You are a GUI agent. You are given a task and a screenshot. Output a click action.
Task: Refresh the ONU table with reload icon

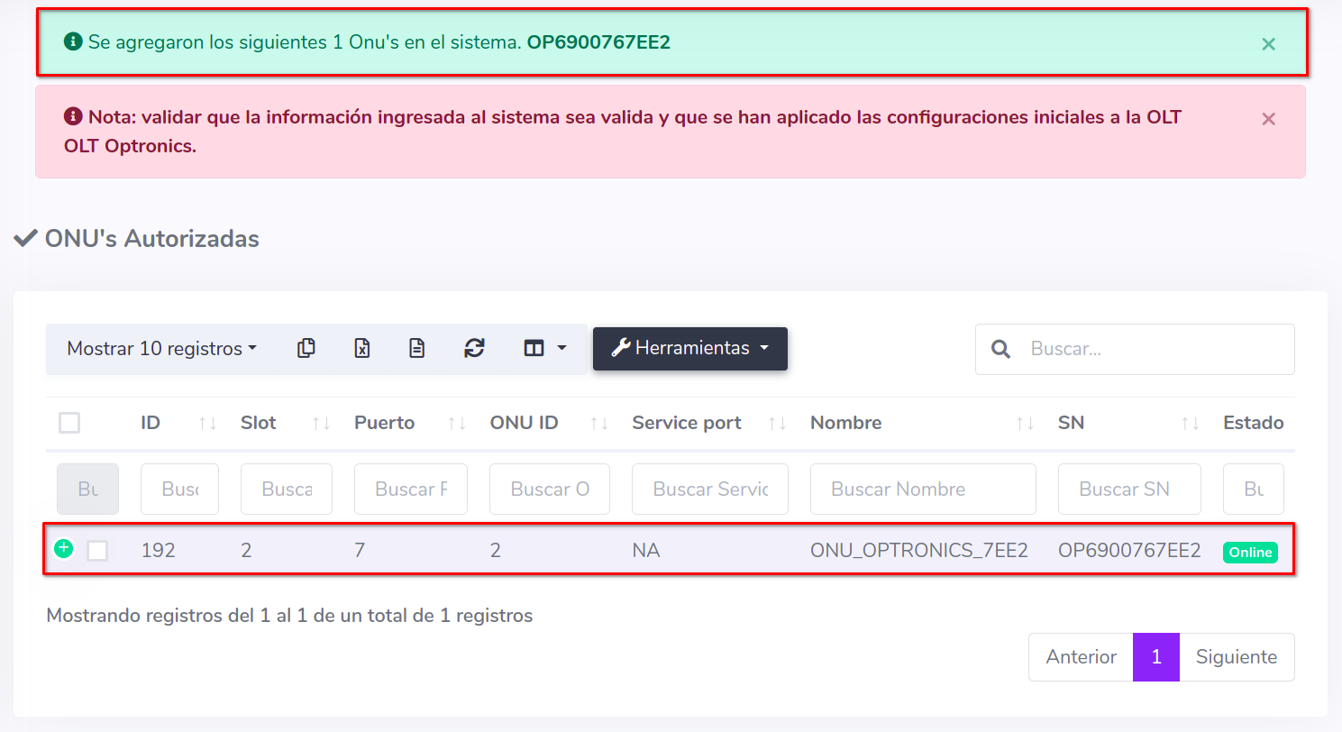474,348
